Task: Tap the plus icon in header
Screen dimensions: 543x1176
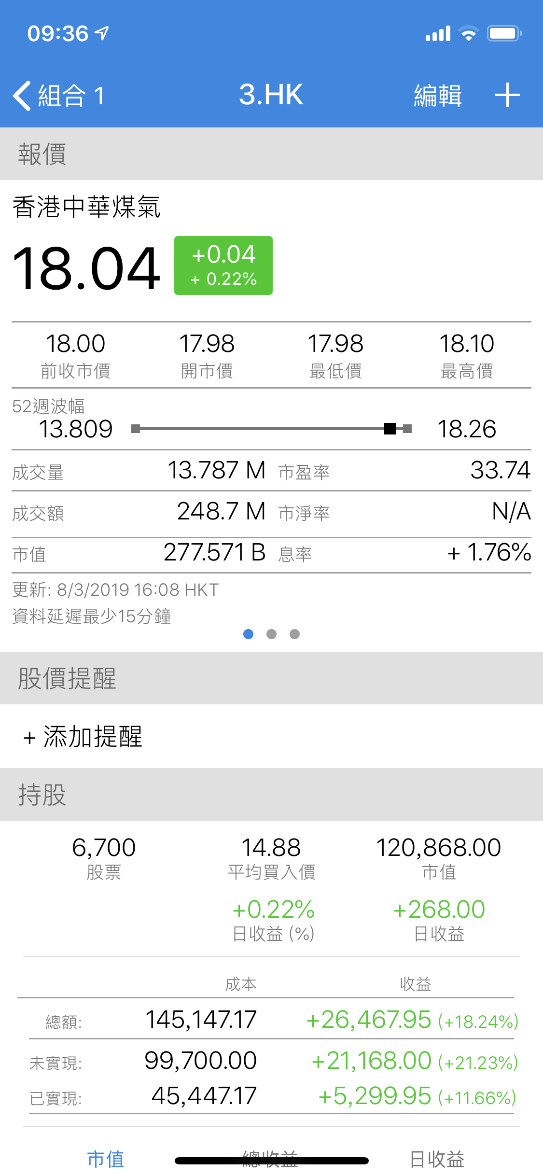Action: coord(507,95)
